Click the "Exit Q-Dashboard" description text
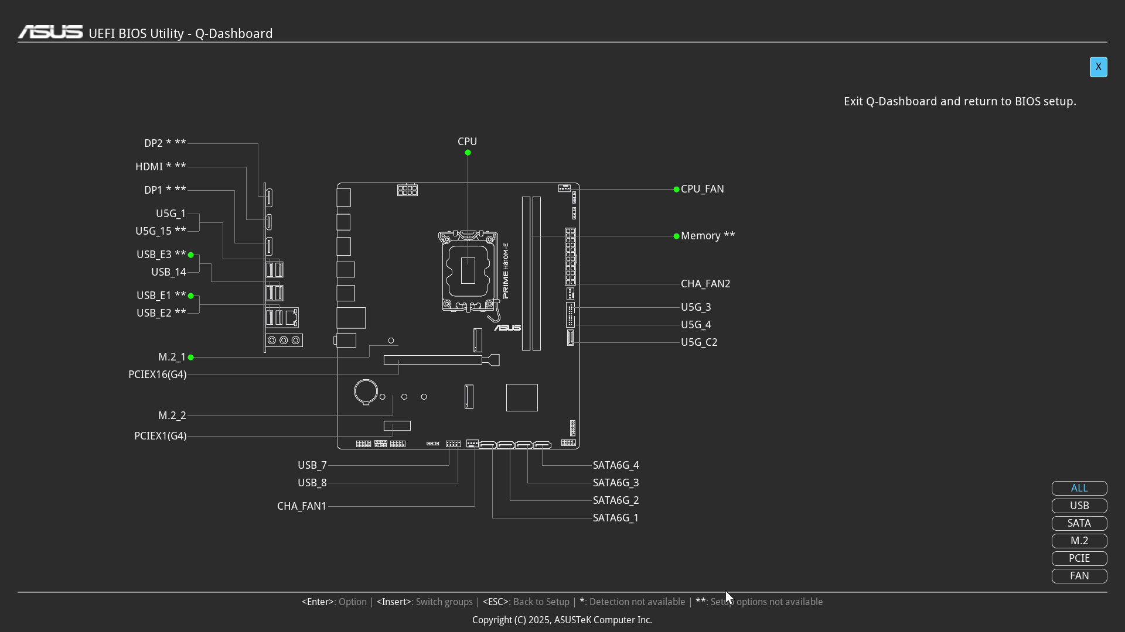The image size is (1125, 632). point(960,101)
